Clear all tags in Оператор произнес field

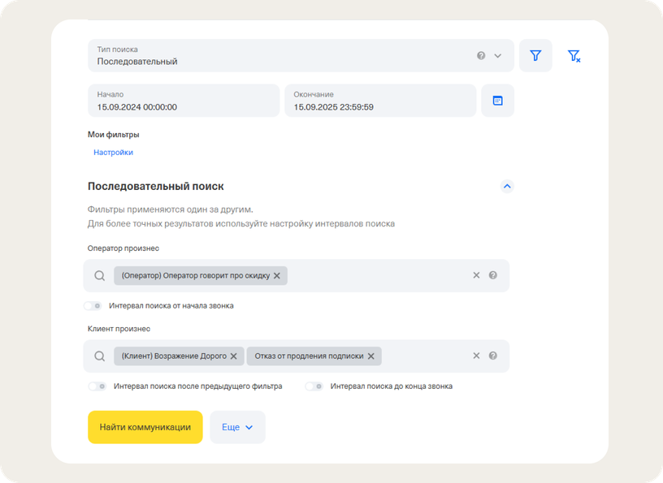click(x=477, y=276)
